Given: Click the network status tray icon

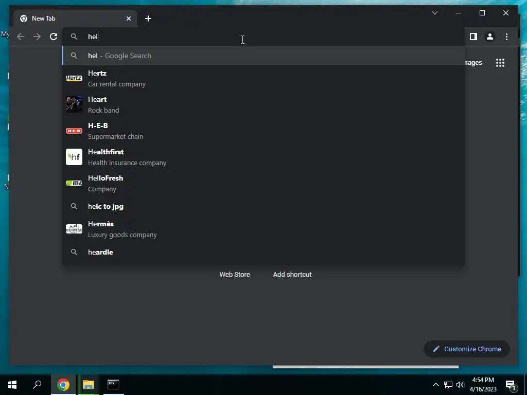Looking at the screenshot, I should (448, 385).
